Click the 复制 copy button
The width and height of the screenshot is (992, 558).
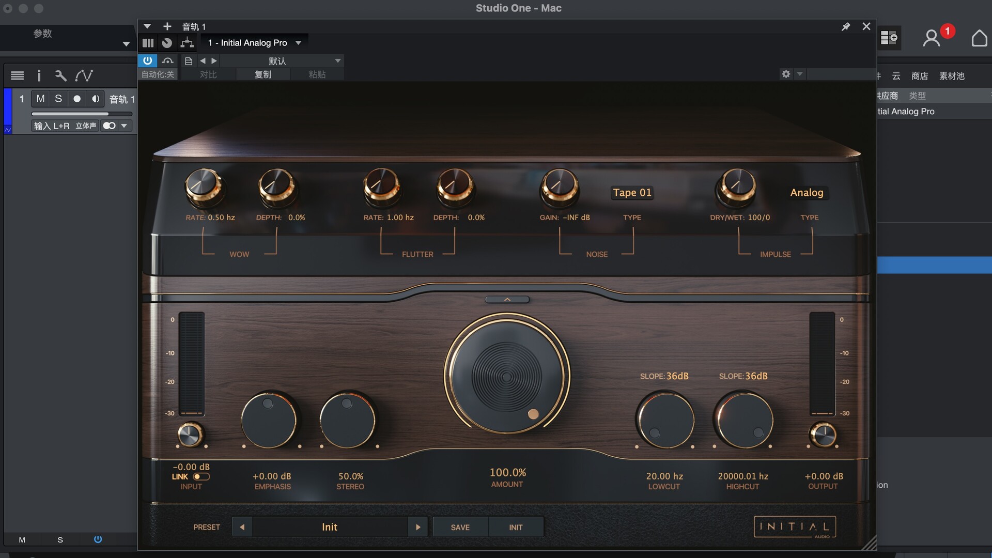pos(263,74)
